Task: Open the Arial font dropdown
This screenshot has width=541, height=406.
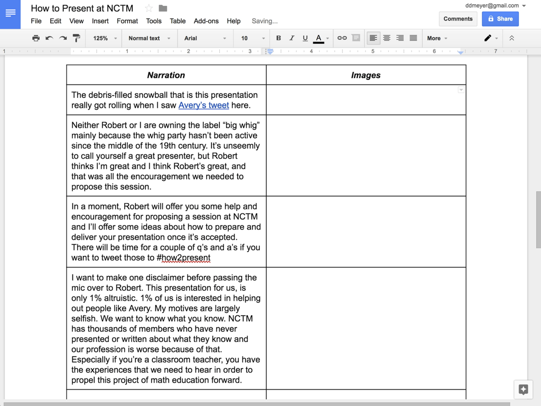Action: (x=205, y=38)
